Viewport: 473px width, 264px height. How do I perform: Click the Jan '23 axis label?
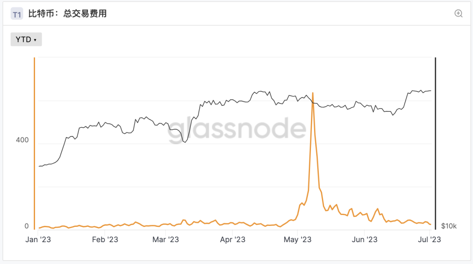39,240
